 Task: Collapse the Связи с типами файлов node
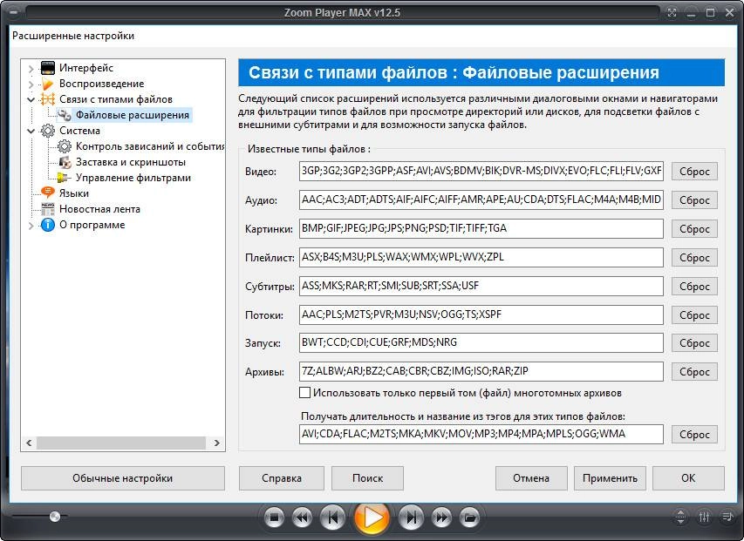coord(31,99)
